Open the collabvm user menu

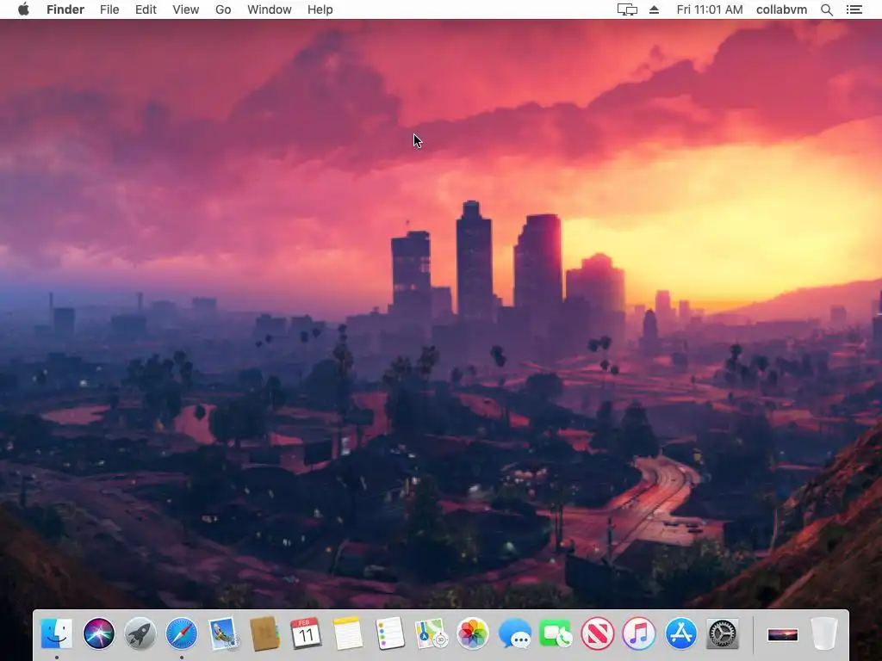781,9
